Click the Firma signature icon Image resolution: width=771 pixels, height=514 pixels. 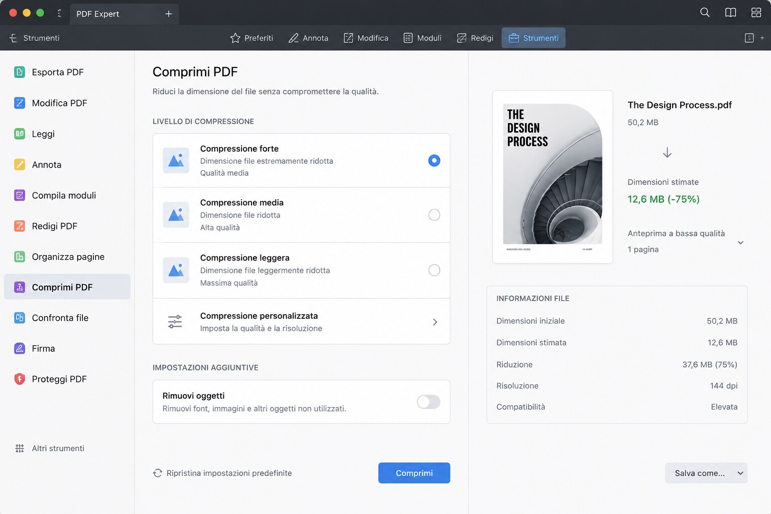(20, 348)
